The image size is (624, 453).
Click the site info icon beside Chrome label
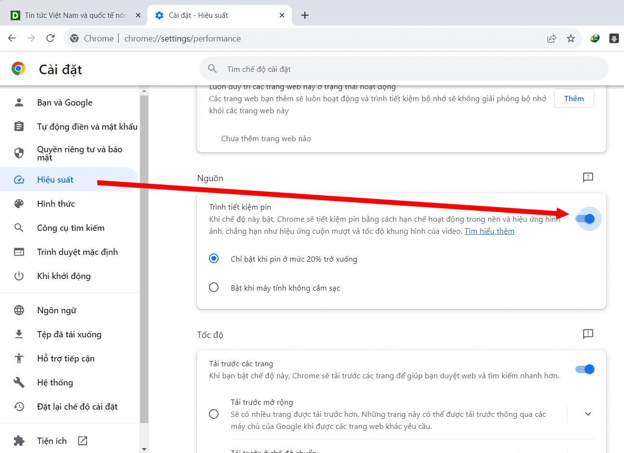(75, 39)
